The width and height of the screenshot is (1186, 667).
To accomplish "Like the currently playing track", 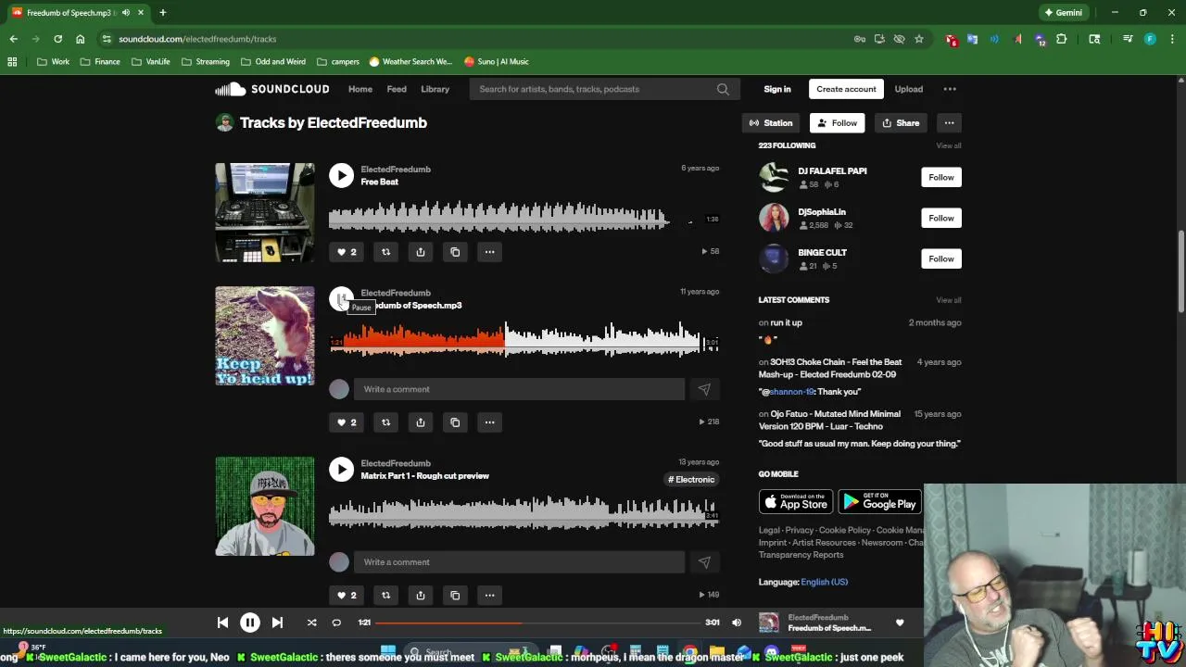I will [900, 623].
